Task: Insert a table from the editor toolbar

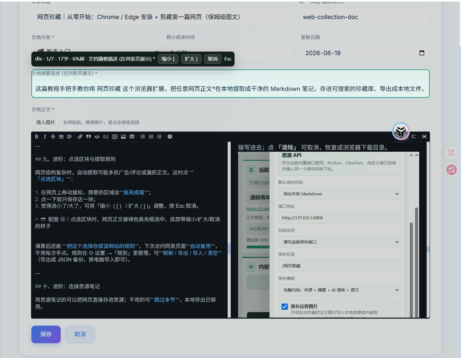Action: 132,137
